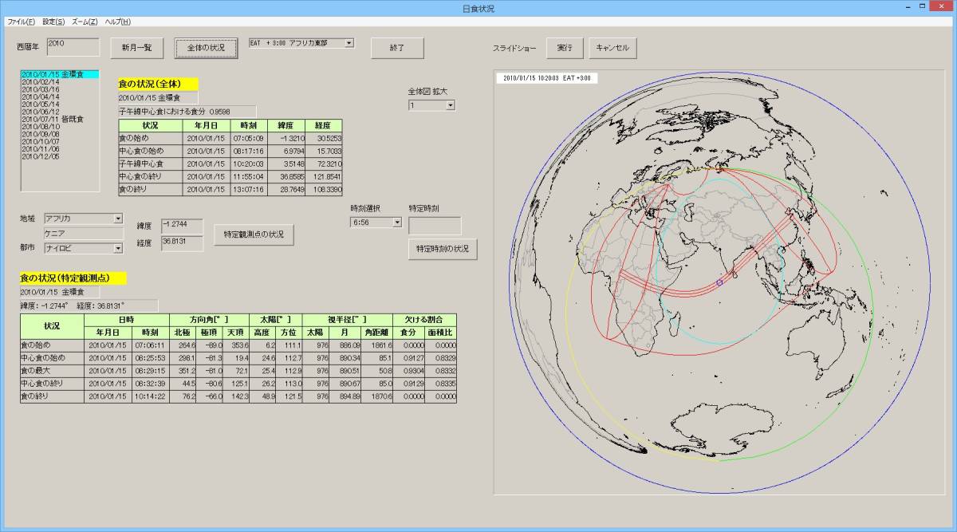Click the 食の状況(全体) yellow heading
957x532 pixels.
(x=158, y=83)
